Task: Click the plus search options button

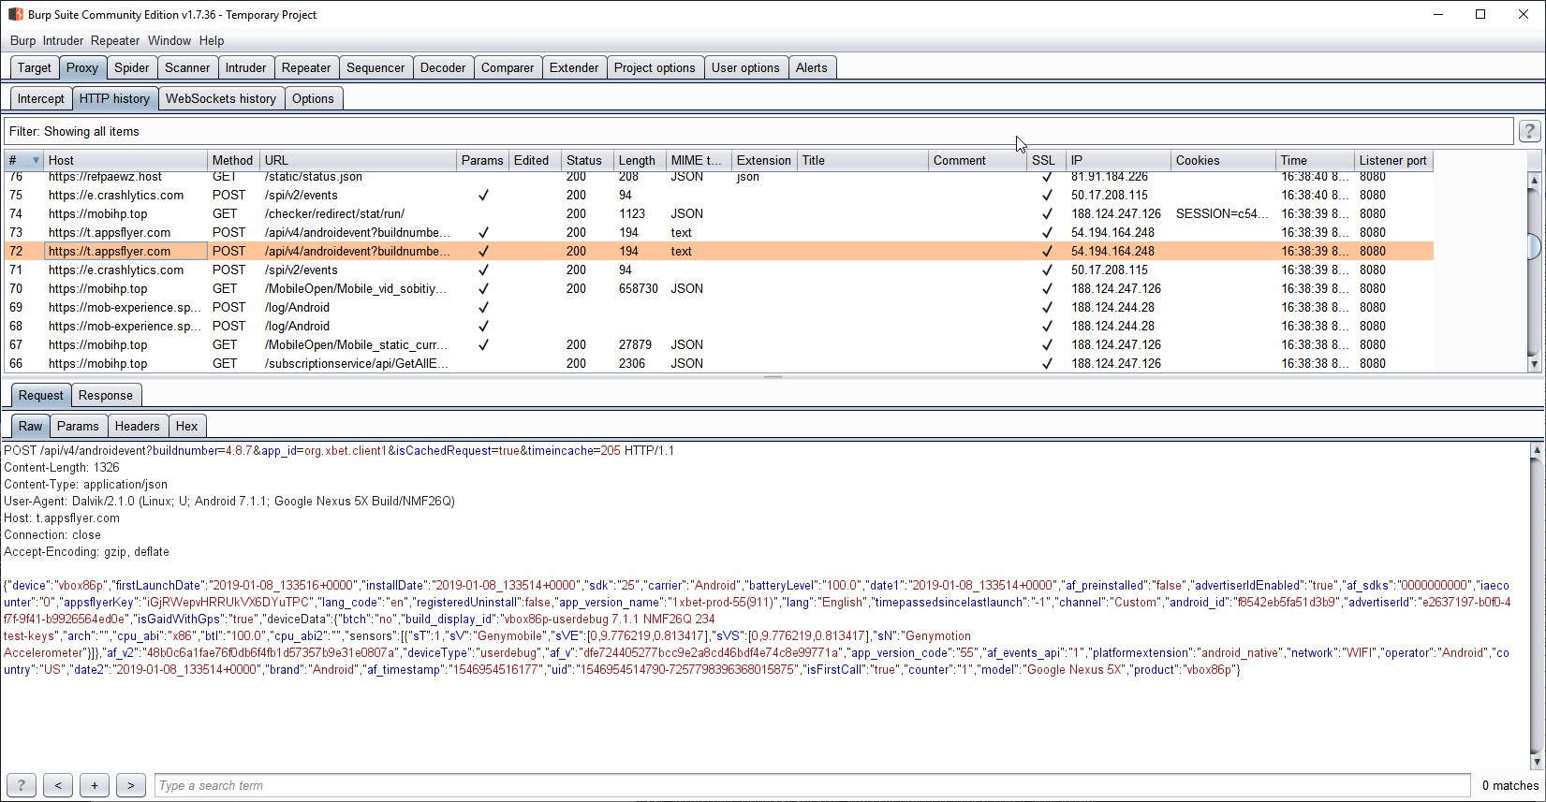Action: coord(95,785)
